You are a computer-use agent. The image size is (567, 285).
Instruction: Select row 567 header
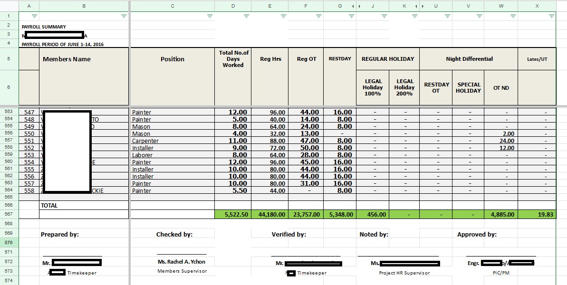click(9, 214)
